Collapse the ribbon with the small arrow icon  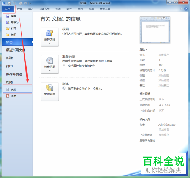[x=181, y=9]
